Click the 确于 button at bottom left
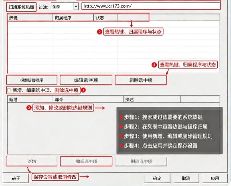The width and height of the screenshot is (231, 186). 16,178
